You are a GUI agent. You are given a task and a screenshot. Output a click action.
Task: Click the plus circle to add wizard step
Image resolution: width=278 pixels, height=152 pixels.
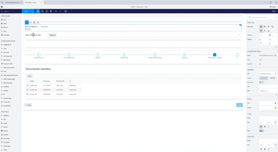coord(237,55)
